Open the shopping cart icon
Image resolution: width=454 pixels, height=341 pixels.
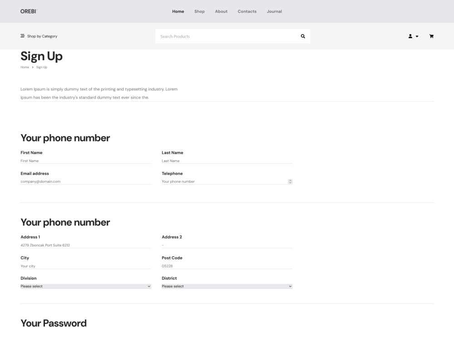tap(431, 36)
